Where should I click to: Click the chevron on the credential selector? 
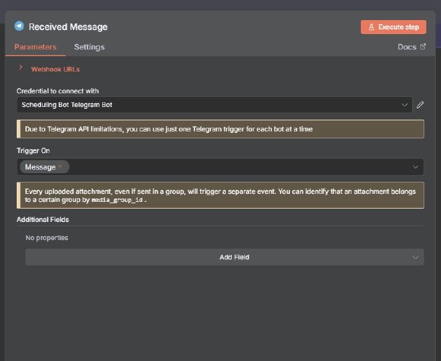tap(404, 105)
